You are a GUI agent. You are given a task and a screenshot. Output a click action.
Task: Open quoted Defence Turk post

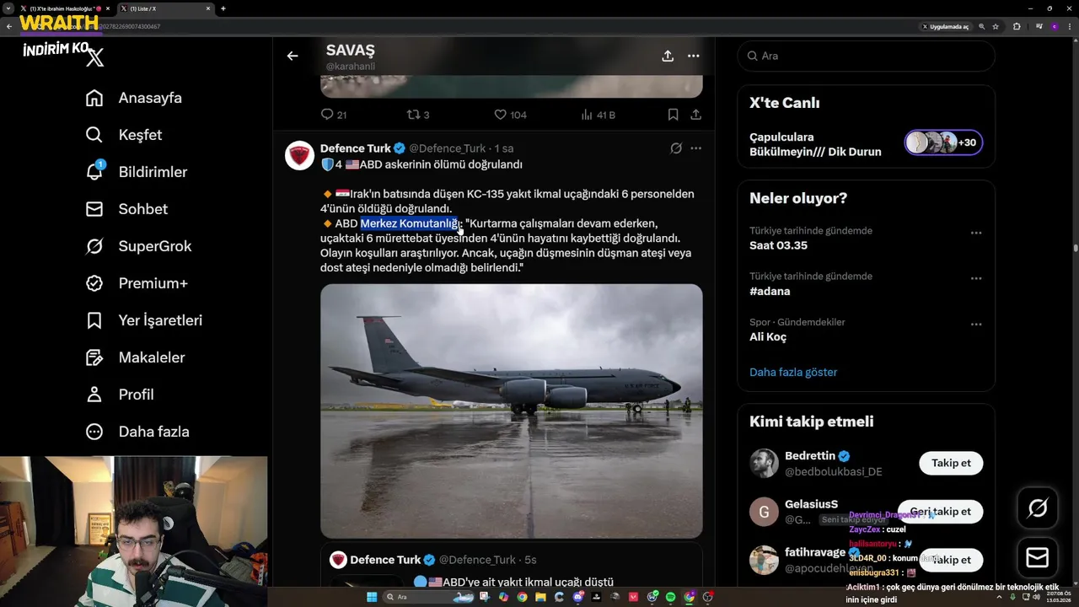click(511, 565)
